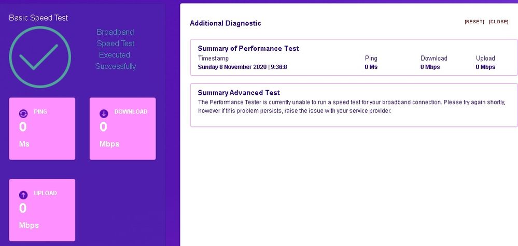This screenshot has width=518, height=246.
Task: Click the large green checkmark circle icon
Action: tap(40, 57)
